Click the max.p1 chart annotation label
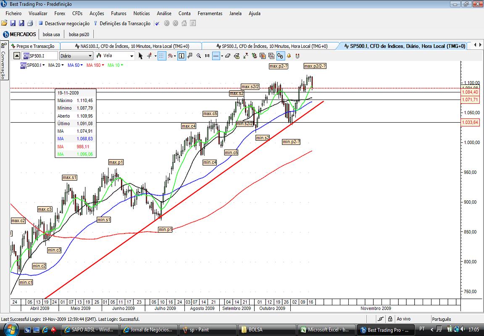Screen dimensions: 484x336 116,162
